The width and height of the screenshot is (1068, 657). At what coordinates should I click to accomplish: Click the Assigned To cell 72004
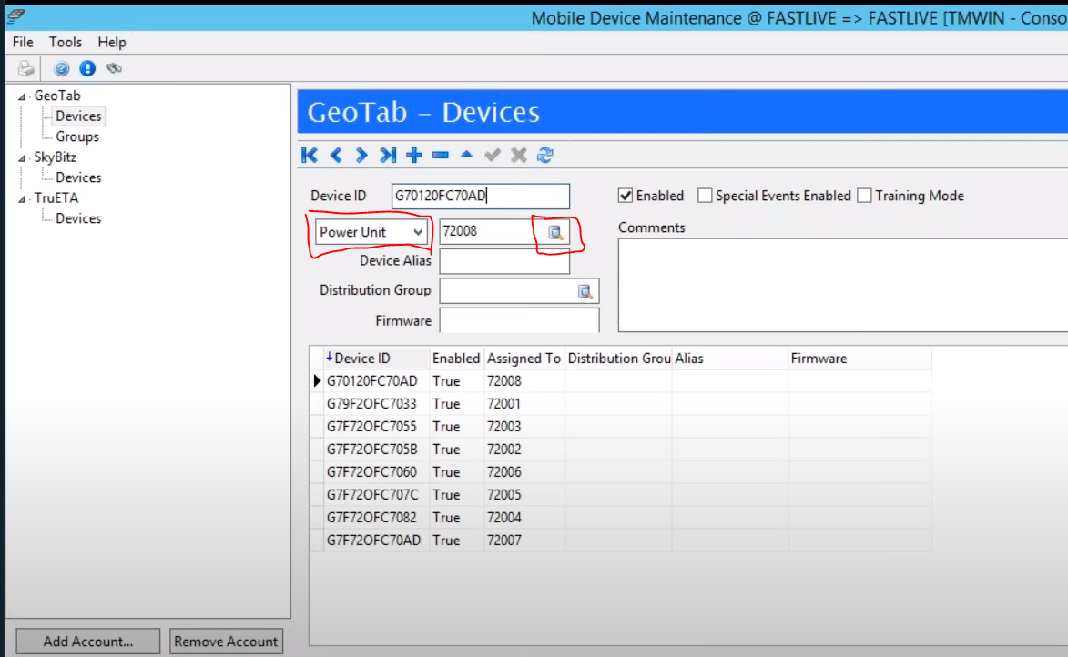tap(524, 518)
